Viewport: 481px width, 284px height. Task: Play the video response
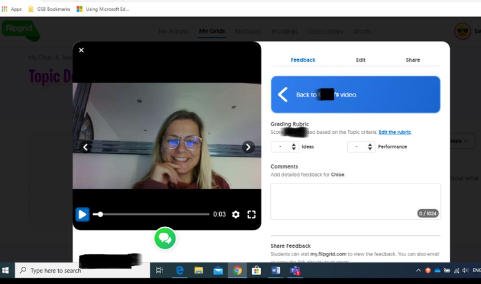[82, 214]
